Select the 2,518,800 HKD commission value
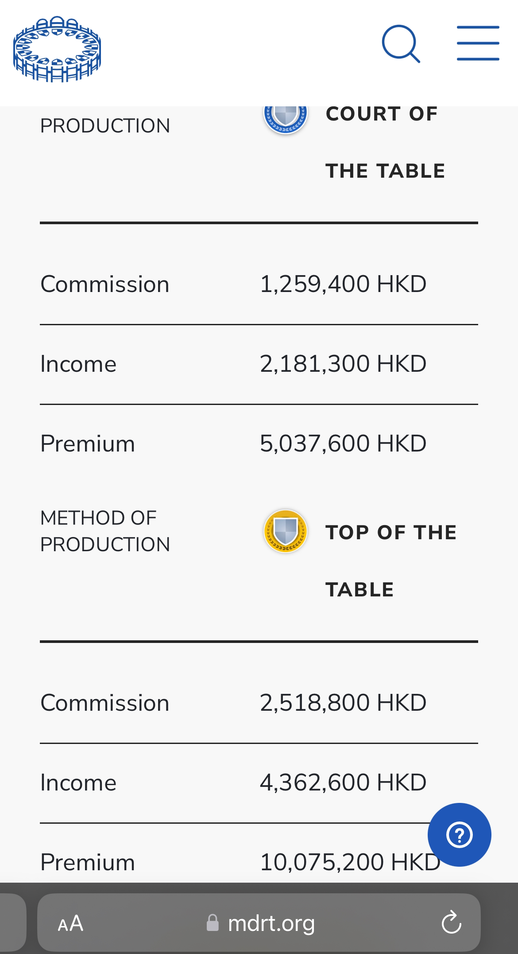This screenshot has width=518, height=954. click(x=343, y=703)
